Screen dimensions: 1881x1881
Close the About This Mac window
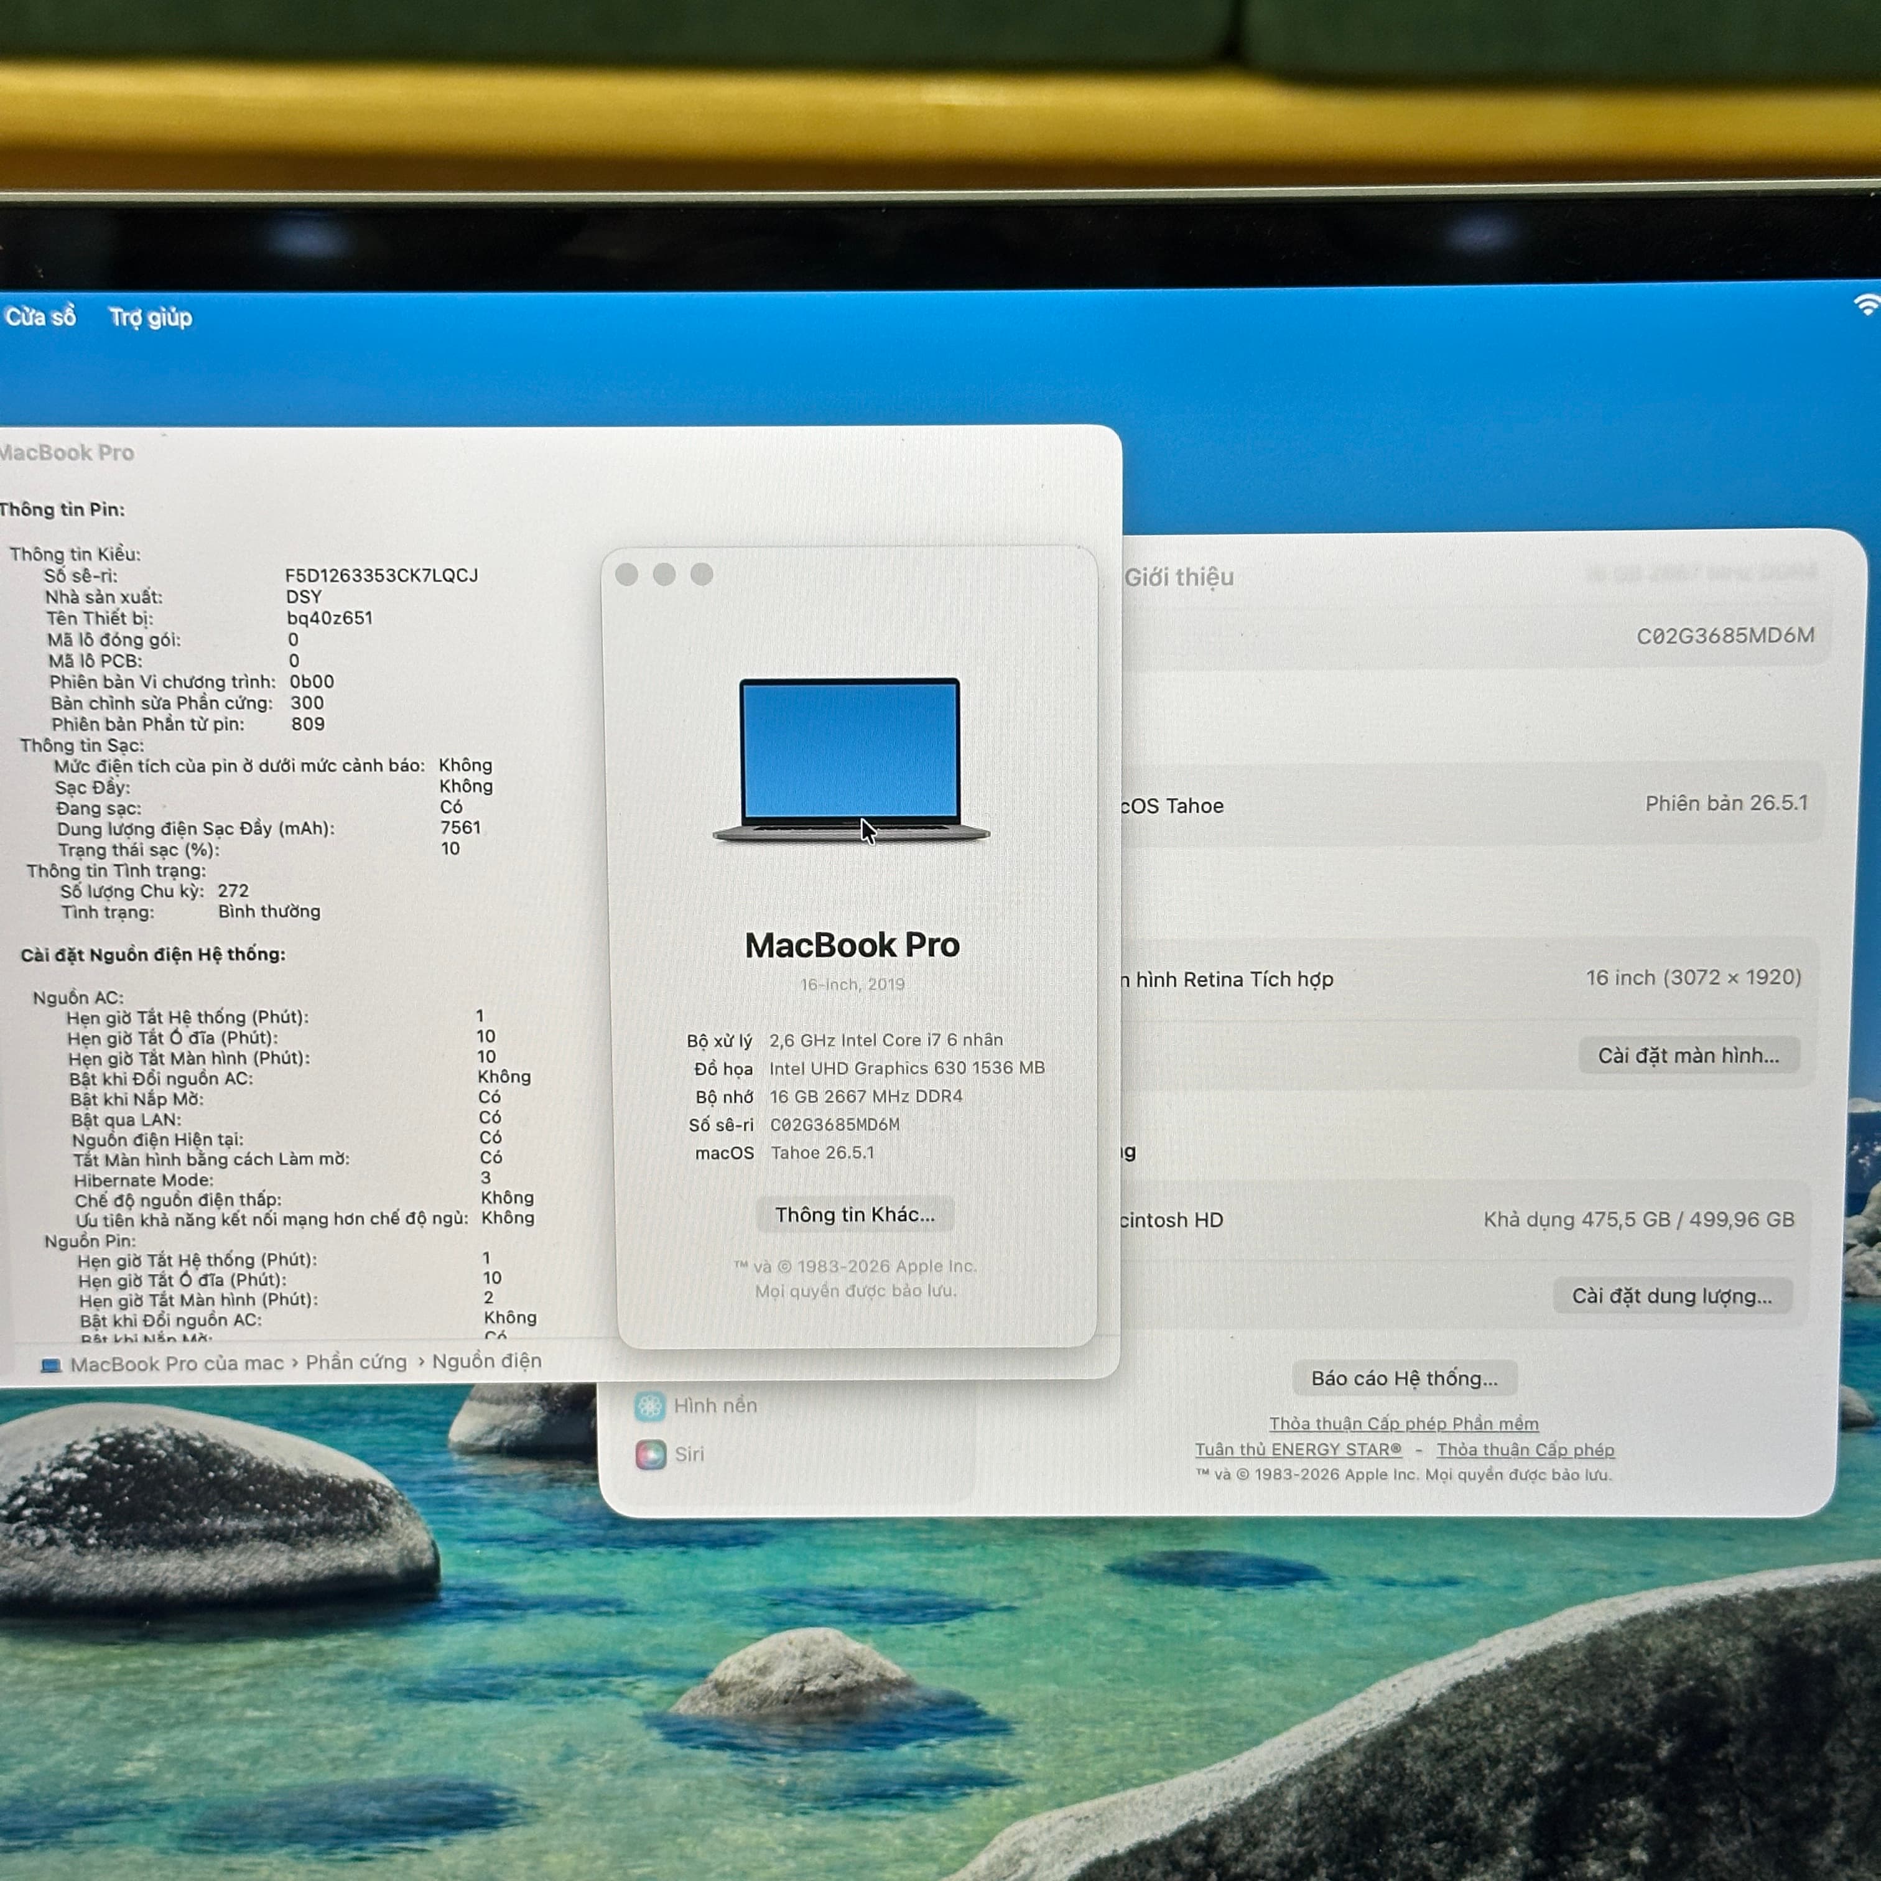(627, 574)
